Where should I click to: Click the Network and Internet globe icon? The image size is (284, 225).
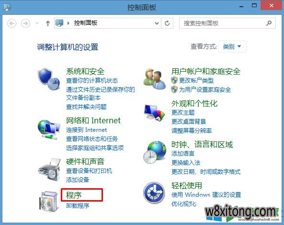(x=49, y=129)
